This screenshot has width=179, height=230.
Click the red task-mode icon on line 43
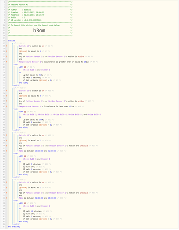click(25, 112)
